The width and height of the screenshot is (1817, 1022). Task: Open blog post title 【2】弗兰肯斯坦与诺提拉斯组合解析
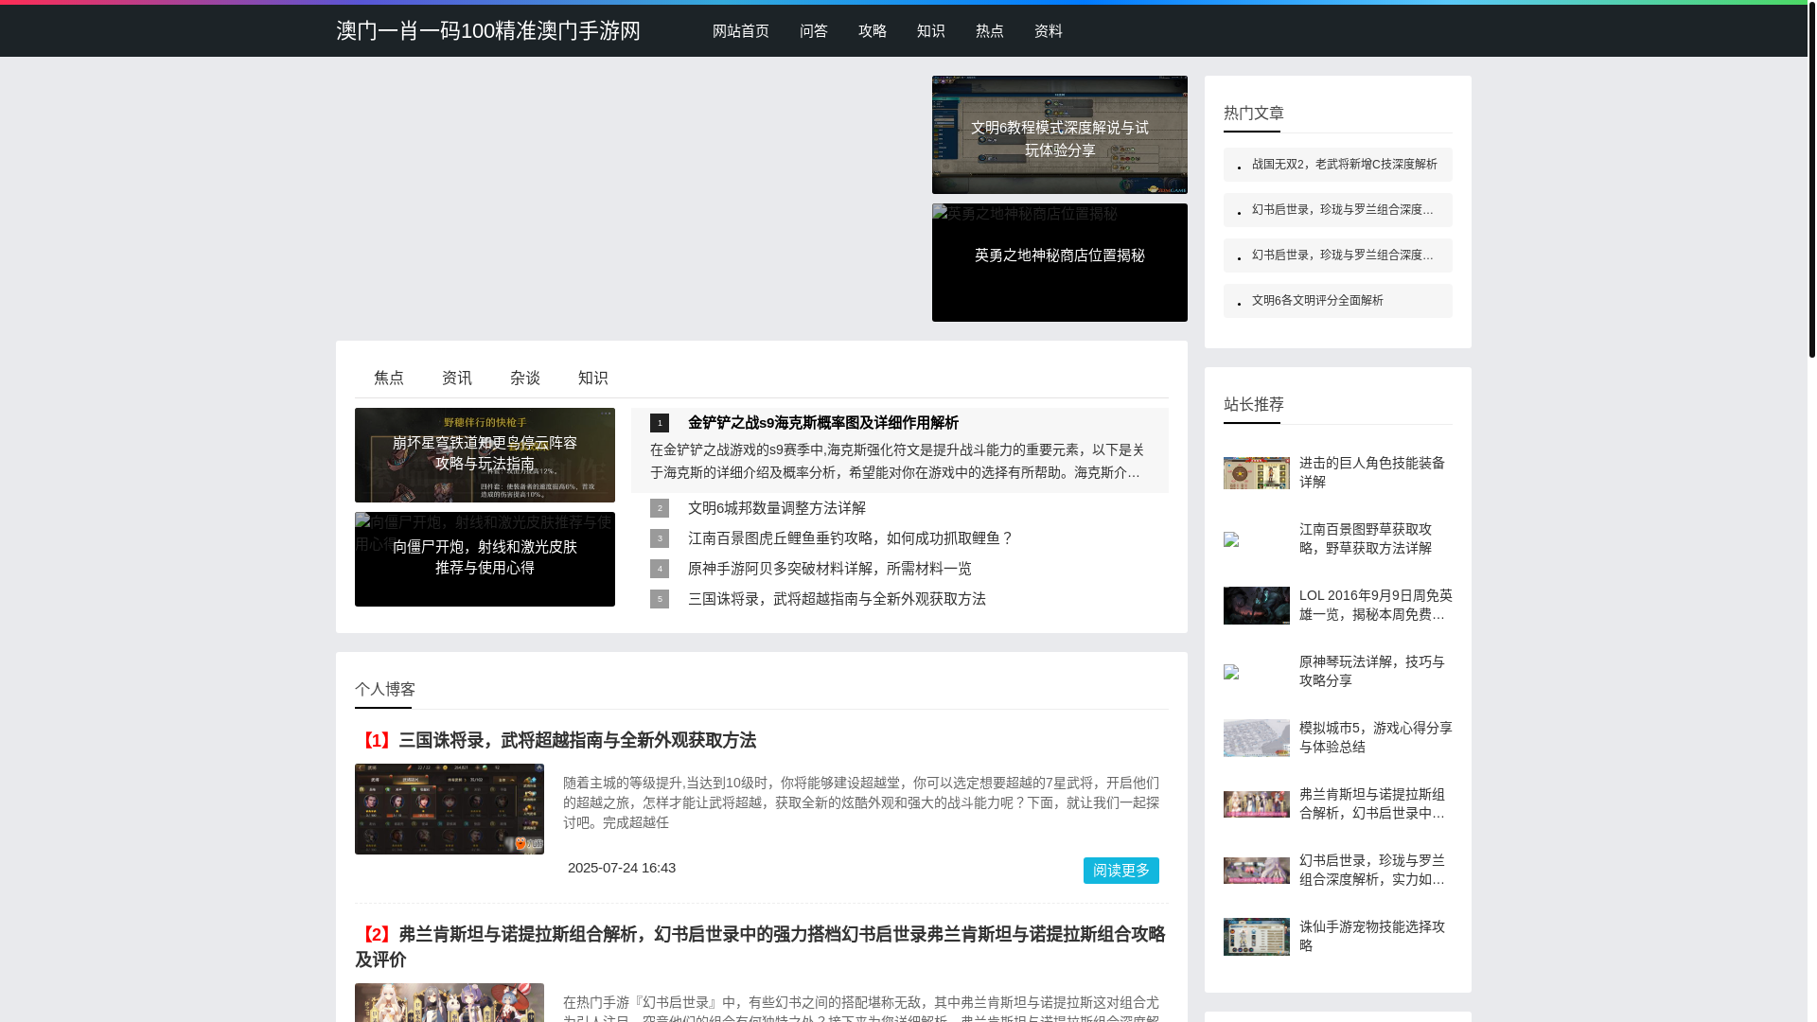[761, 946]
